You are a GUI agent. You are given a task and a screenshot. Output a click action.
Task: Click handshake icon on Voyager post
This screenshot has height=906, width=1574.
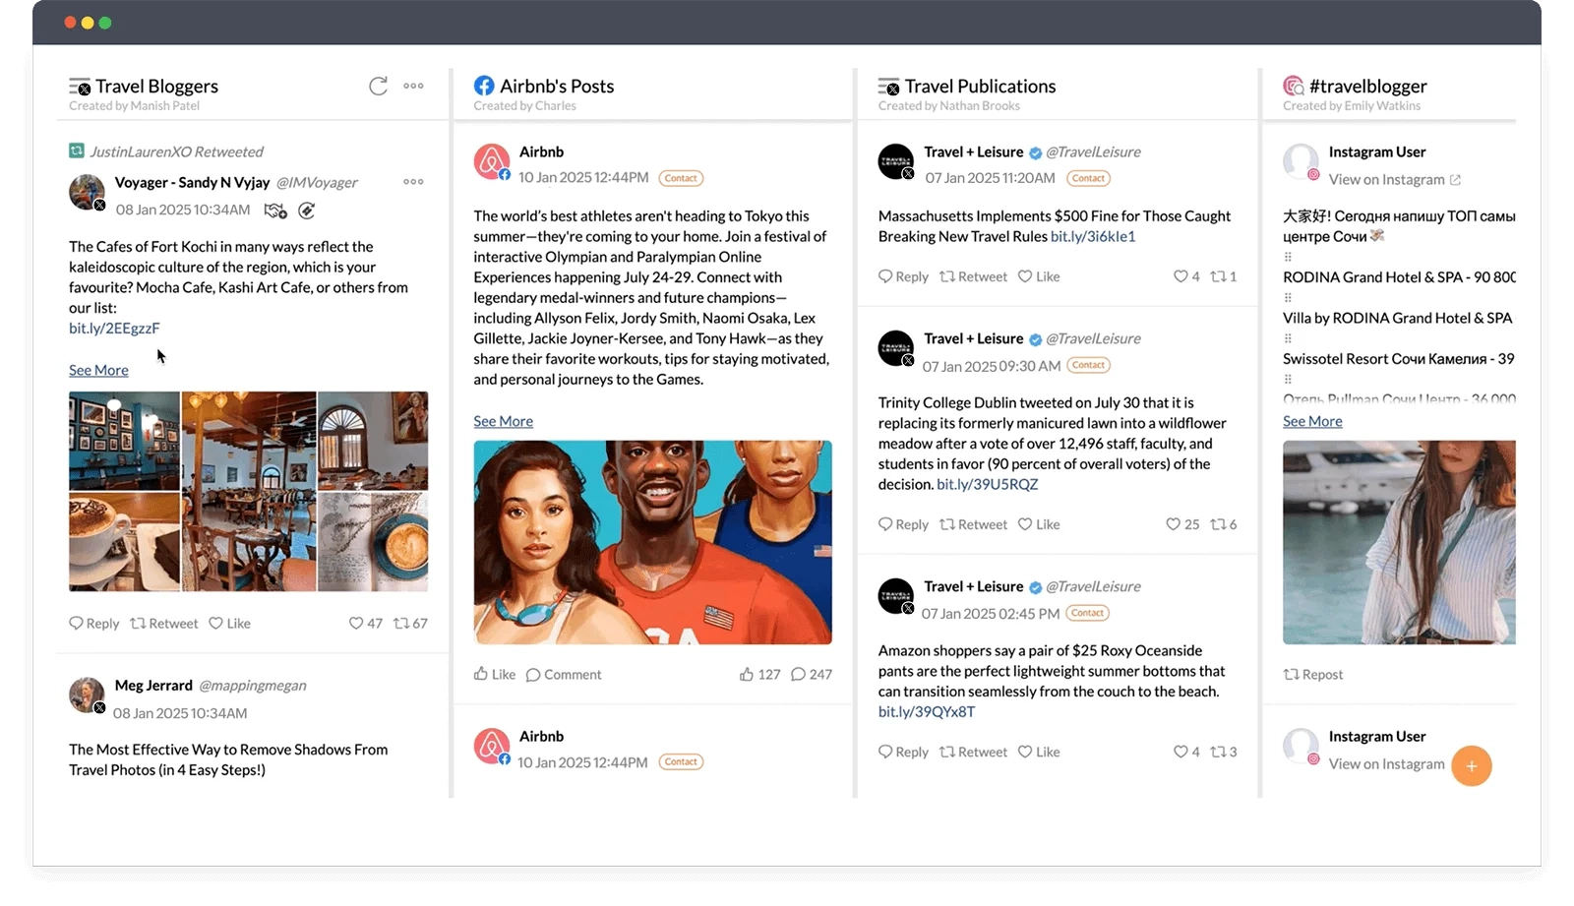[x=275, y=211]
